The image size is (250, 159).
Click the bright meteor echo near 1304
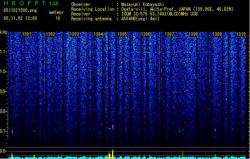[113, 127]
